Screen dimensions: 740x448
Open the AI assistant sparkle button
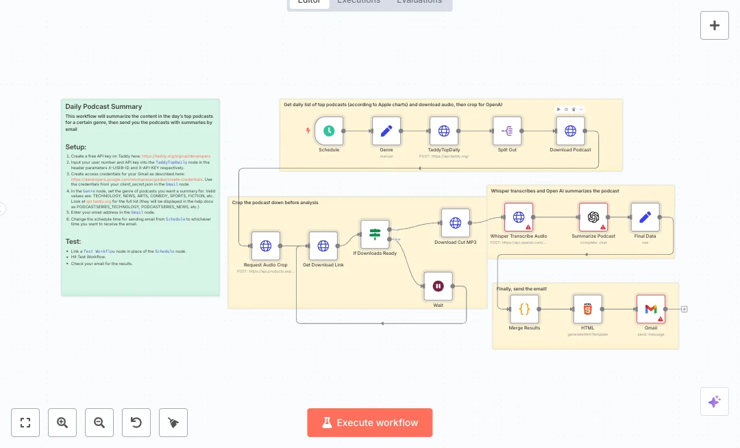click(714, 401)
